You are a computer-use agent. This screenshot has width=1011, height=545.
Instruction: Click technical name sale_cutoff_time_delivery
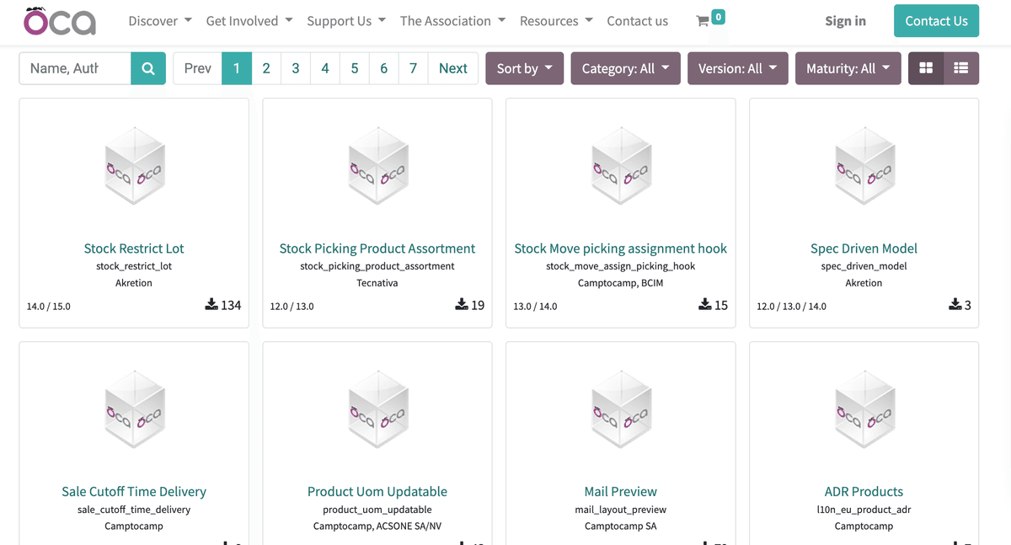pyautogui.click(x=134, y=510)
